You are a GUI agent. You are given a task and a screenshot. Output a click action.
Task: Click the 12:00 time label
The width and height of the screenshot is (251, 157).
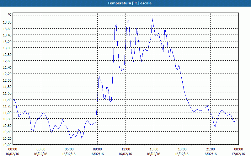(126, 149)
